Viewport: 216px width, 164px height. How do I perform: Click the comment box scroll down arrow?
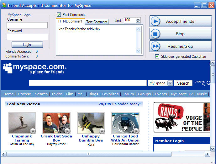tap(139, 51)
